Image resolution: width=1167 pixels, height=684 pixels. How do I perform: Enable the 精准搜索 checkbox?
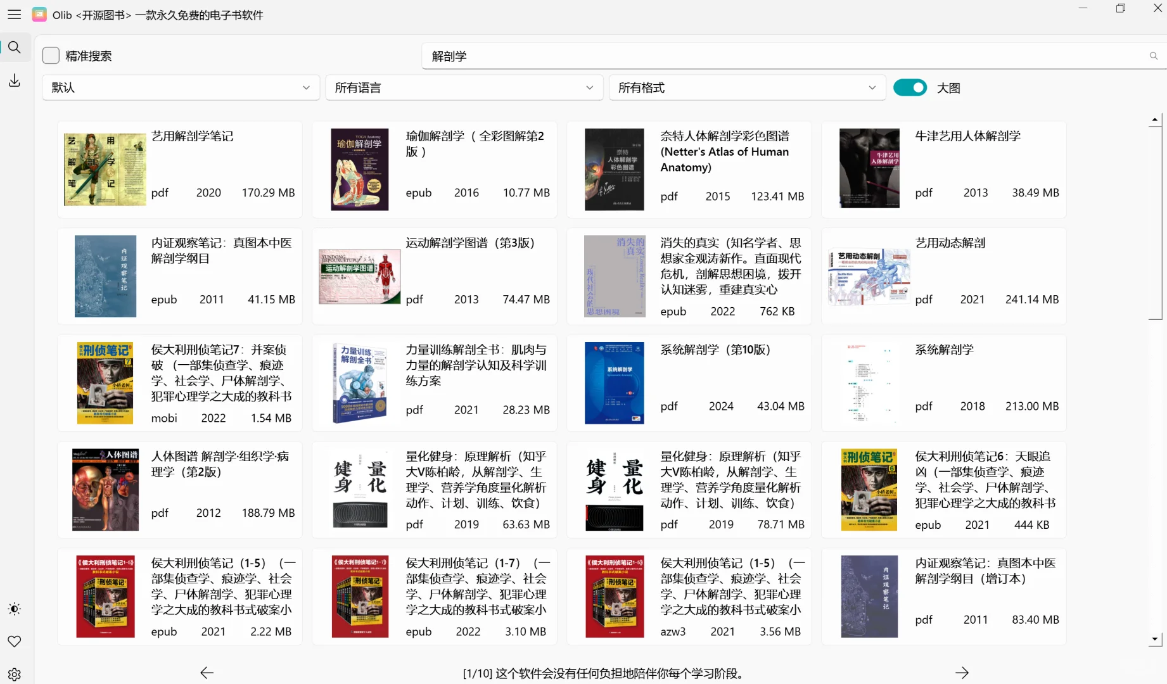click(x=51, y=56)
